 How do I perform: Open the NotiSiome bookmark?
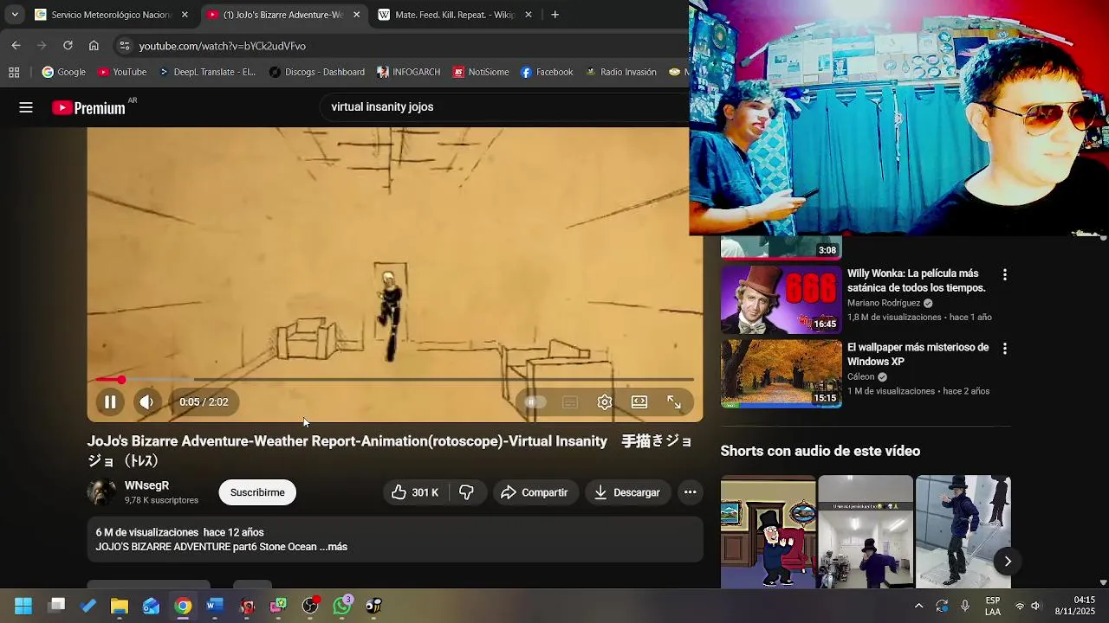(480, 72)
